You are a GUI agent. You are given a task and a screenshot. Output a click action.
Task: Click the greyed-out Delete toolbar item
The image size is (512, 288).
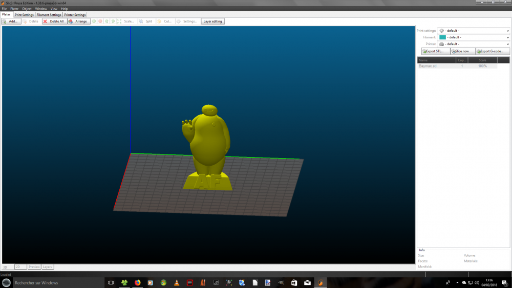pyautogui.click(x=31, y=21)
